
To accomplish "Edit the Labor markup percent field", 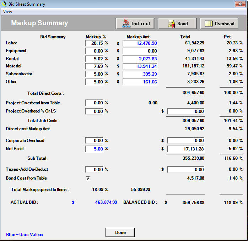I will point(94,43).
